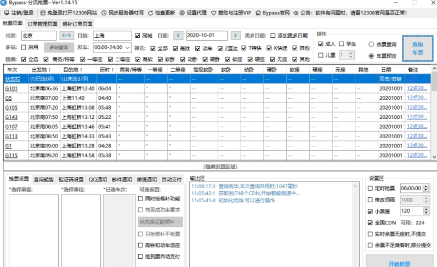Enable 抢到票自动支付 checkbox
The height and width of the screenshot is (267, 437).
[x=141, y=257]
